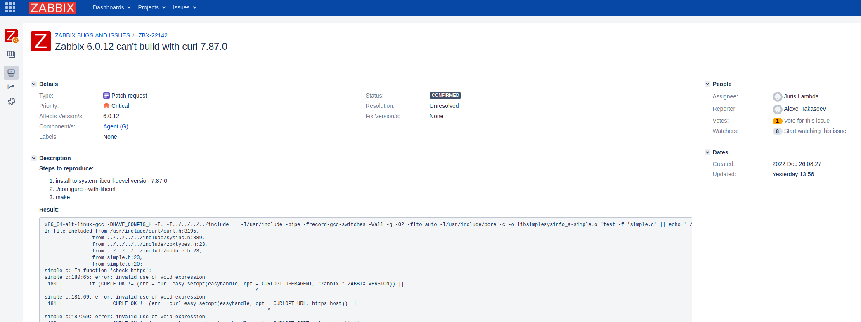Open the project avatar in sidebar
Screen dimensions: 861x322
click(11, 36)
